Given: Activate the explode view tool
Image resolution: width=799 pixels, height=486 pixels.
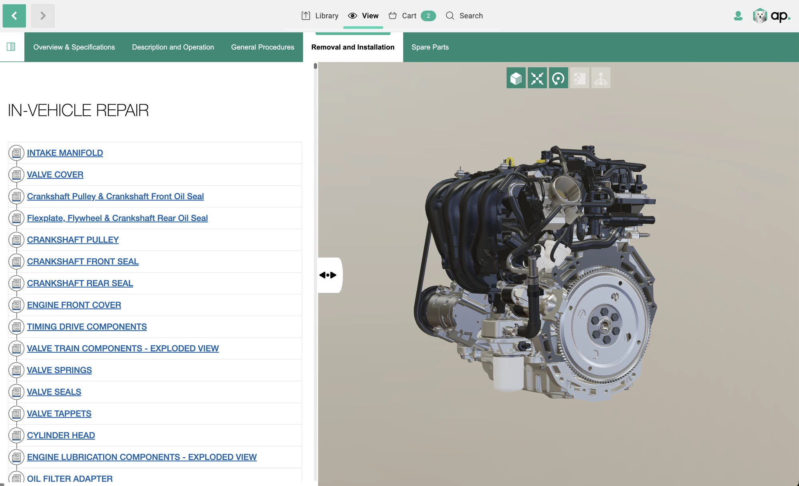Looking at the screenshot, I should tap(537, 78).
